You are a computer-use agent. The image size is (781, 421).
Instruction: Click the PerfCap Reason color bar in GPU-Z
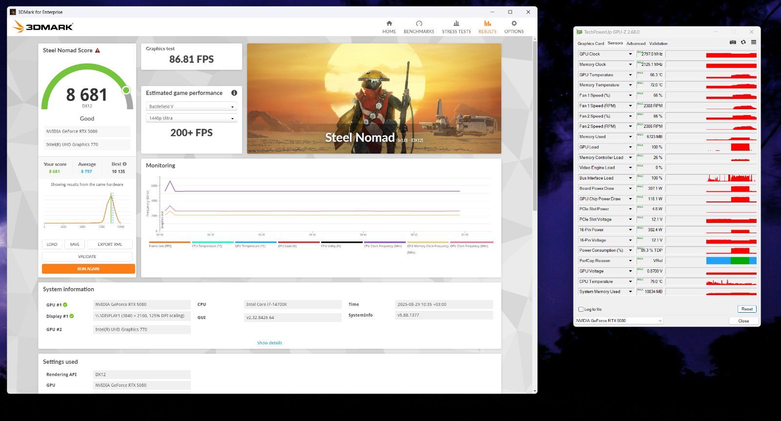pyautogui.click(x=731, y=261)
